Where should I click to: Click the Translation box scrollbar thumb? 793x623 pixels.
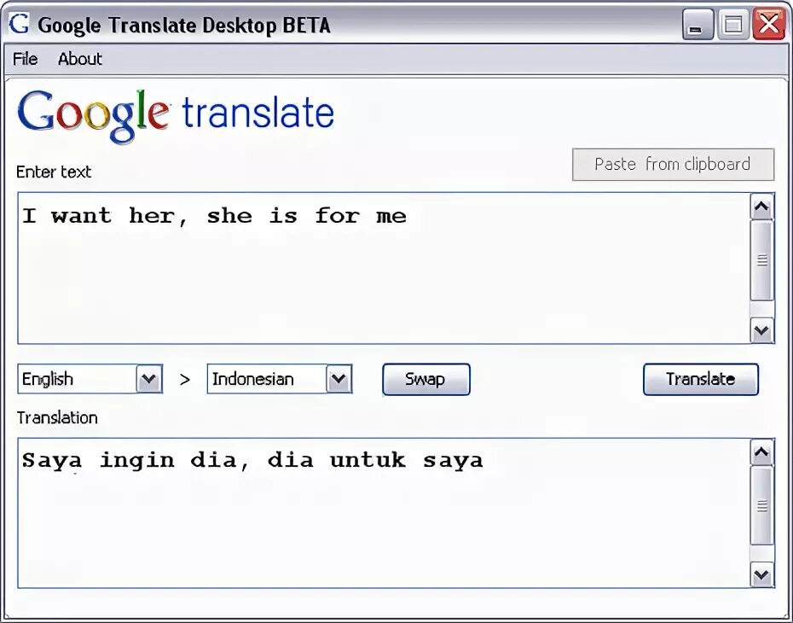coord(761,505)
